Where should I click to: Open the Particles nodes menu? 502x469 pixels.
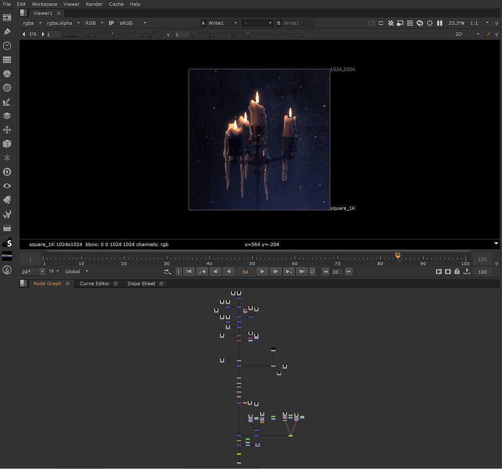point(7,158)
